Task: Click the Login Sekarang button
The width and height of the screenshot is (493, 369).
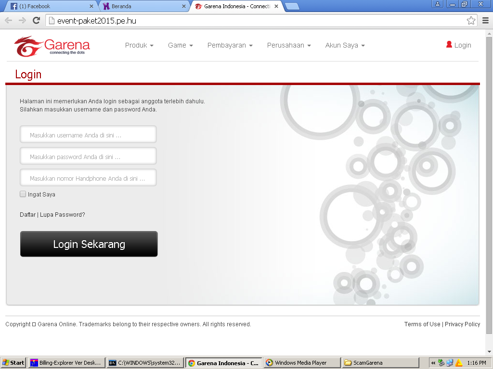Action: click(89, 244)
